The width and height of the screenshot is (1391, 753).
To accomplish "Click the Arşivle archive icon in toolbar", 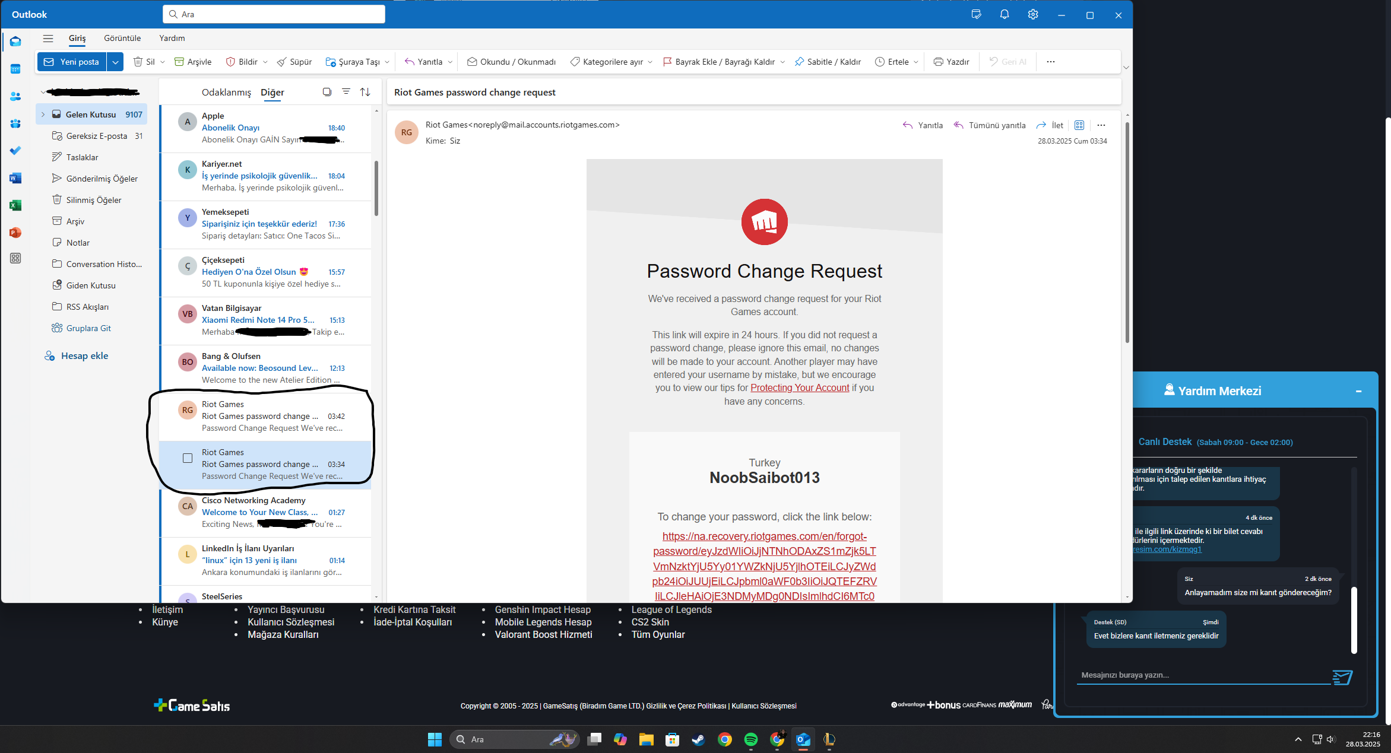I will [x=179, y=62].
